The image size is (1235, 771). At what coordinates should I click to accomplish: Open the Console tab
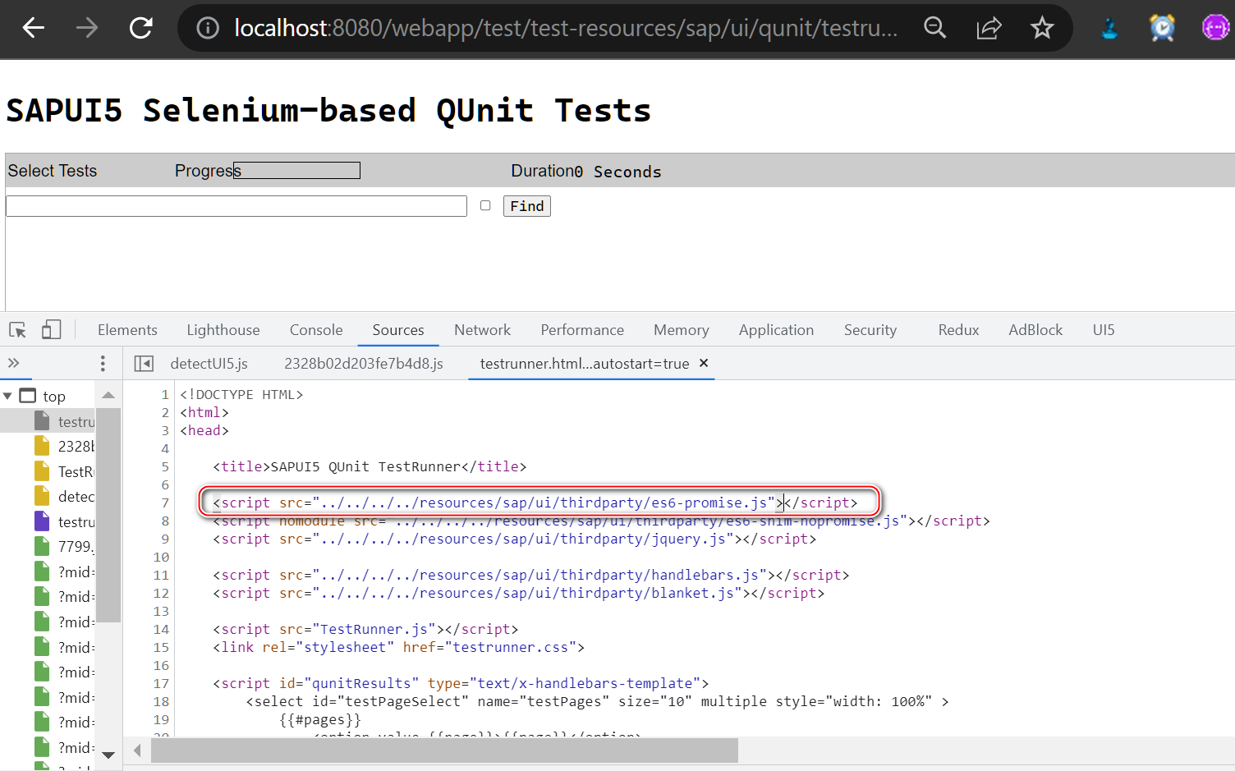point(316,330)
